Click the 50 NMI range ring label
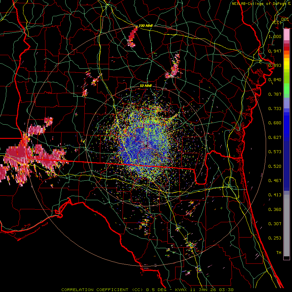This screenshot has height=292, width=292. [146, 86]
